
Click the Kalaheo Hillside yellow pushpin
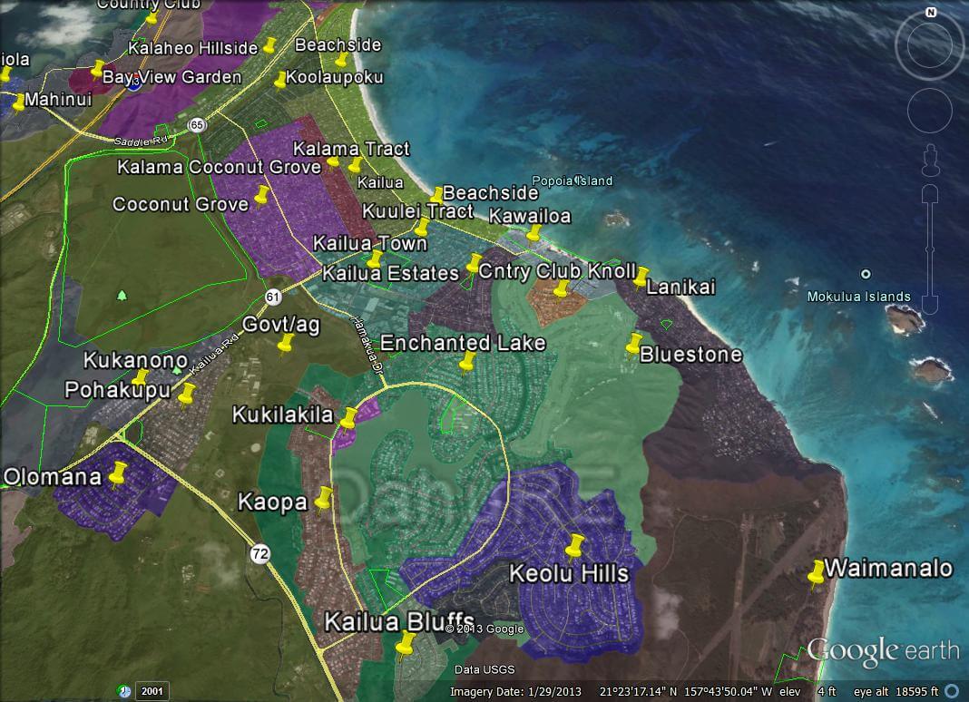coord(269,45)
